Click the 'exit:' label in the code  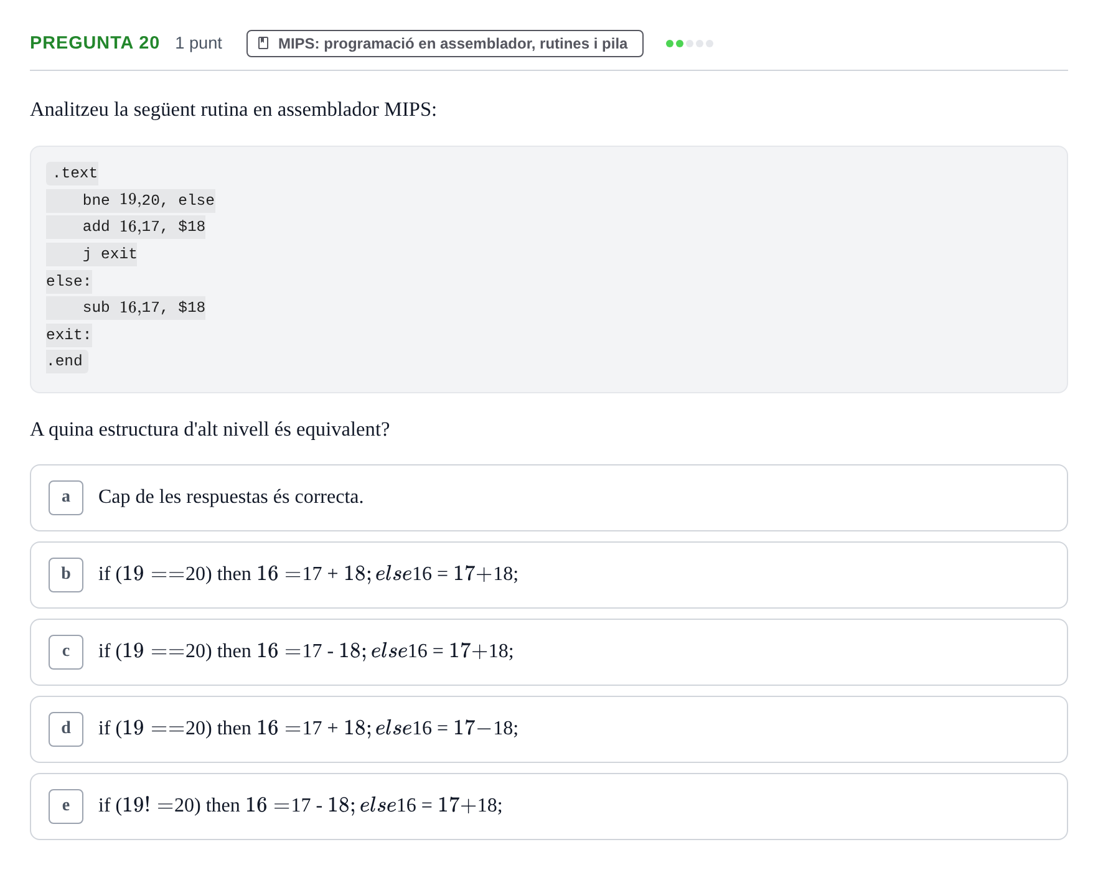click(x=69, y=335)
